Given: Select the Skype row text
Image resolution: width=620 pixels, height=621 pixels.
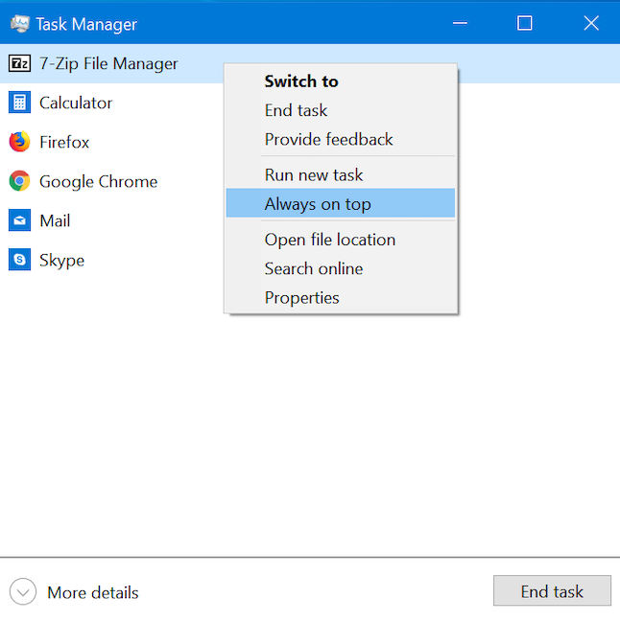Looking at the screenshot, I should (61, 261).
